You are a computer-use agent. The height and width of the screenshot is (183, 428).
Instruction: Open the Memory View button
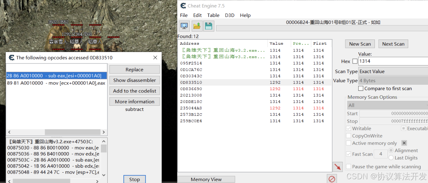[206, 179]
